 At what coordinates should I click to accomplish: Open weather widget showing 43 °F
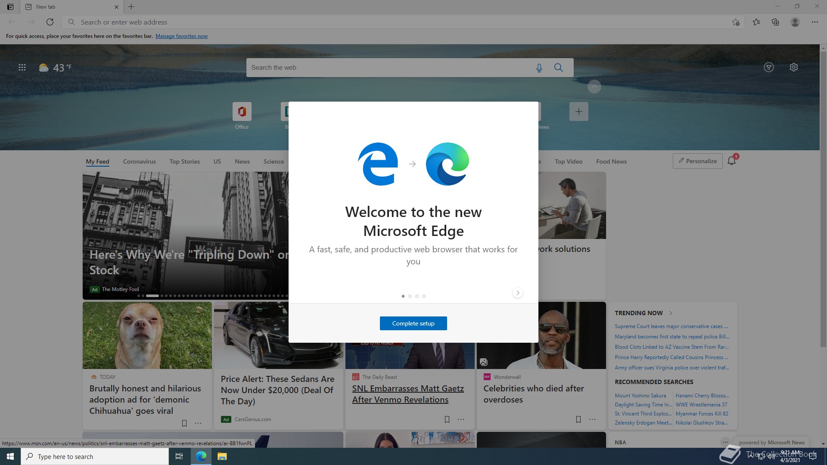55,68
